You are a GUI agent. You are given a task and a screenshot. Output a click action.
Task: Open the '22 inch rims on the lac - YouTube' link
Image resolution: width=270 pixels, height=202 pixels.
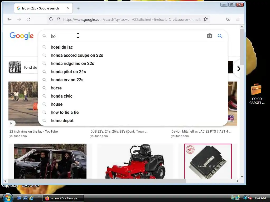(x=33, y=132)
